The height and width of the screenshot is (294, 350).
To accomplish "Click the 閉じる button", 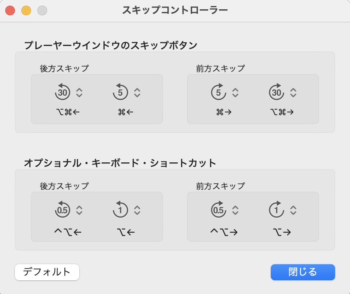I will [x=303, y=272].
